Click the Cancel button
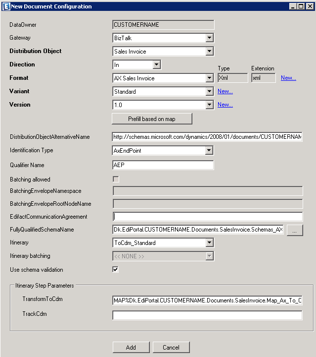This screenshot has height=357, width=316. click(171, 347)
